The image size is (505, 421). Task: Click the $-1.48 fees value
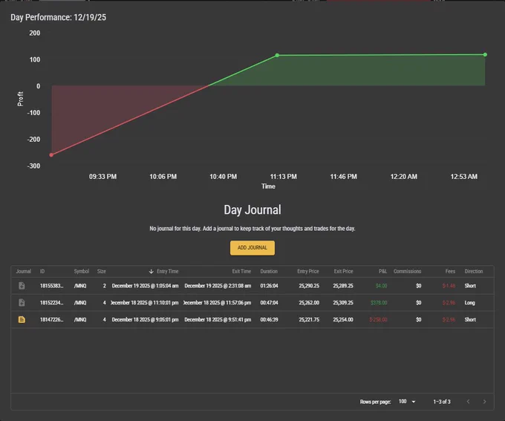tap(449, 286)
